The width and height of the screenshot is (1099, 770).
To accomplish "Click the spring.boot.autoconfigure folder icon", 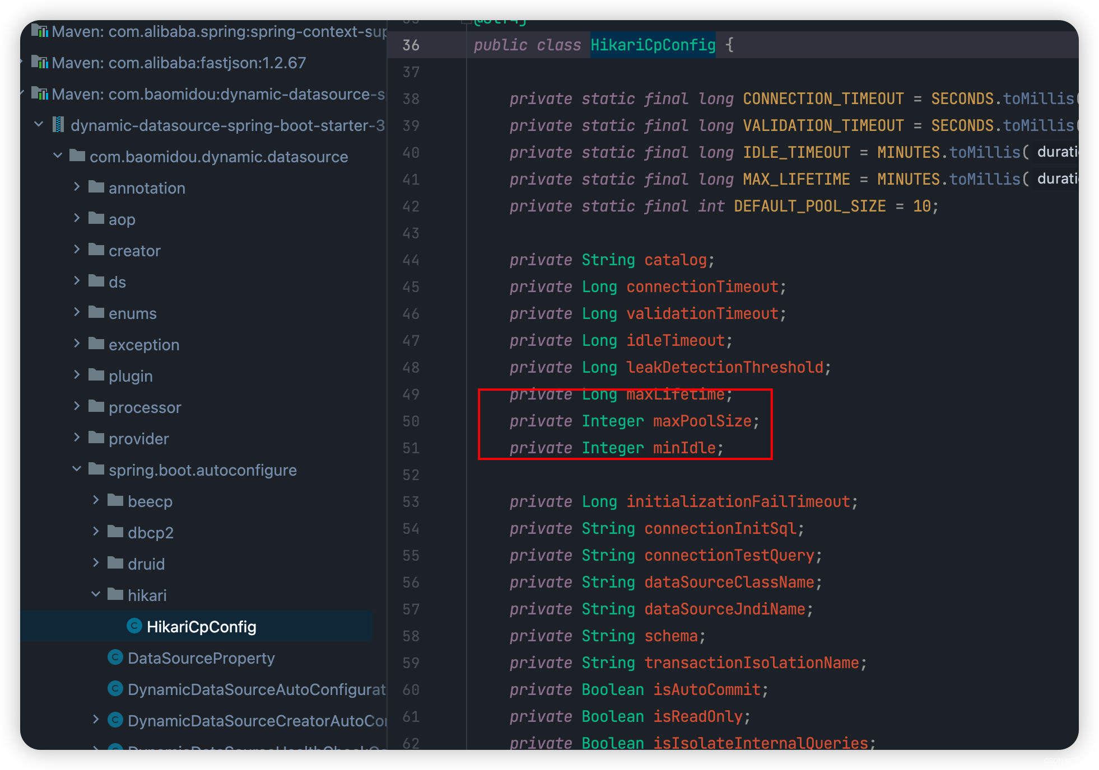I will pyautogui.click(x=96, y=469).
